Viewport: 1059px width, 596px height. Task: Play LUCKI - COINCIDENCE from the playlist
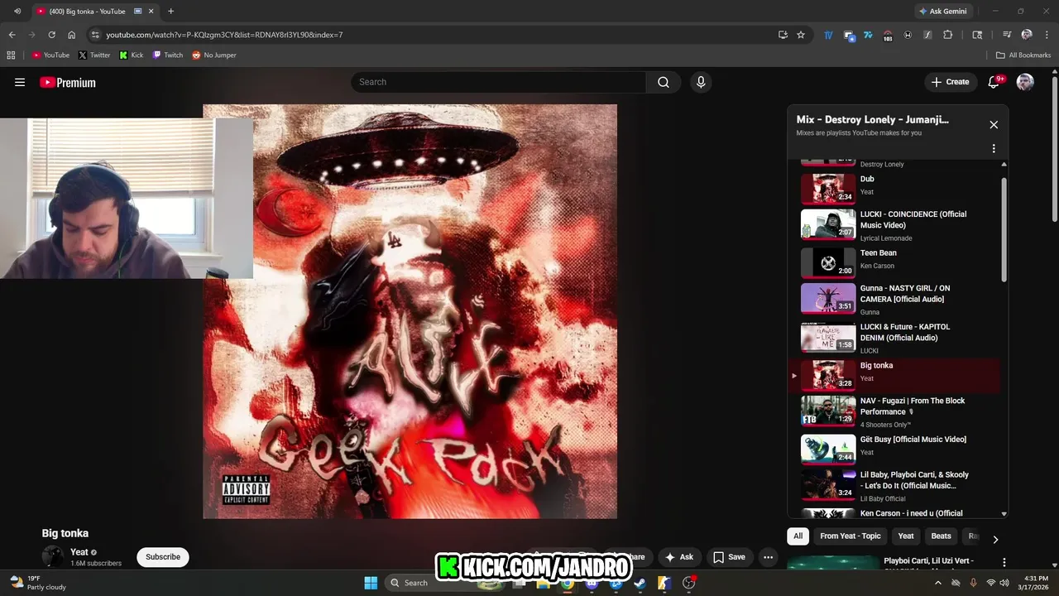coord(899,225)
